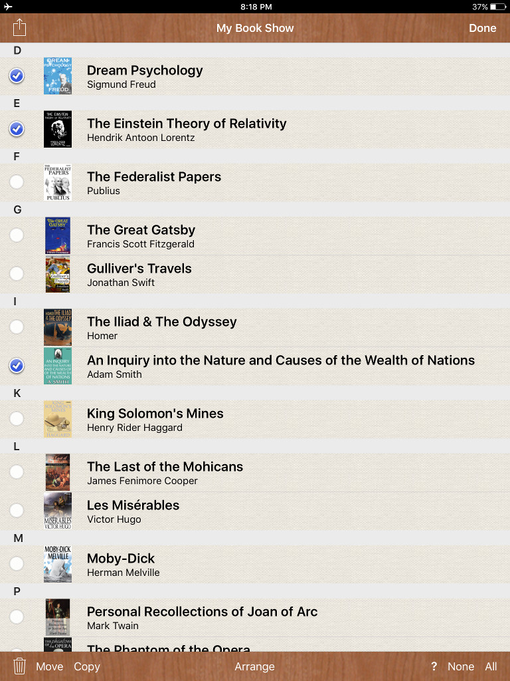Open the Arrange option
Screen dimensions: 510x681
point(254,666)
